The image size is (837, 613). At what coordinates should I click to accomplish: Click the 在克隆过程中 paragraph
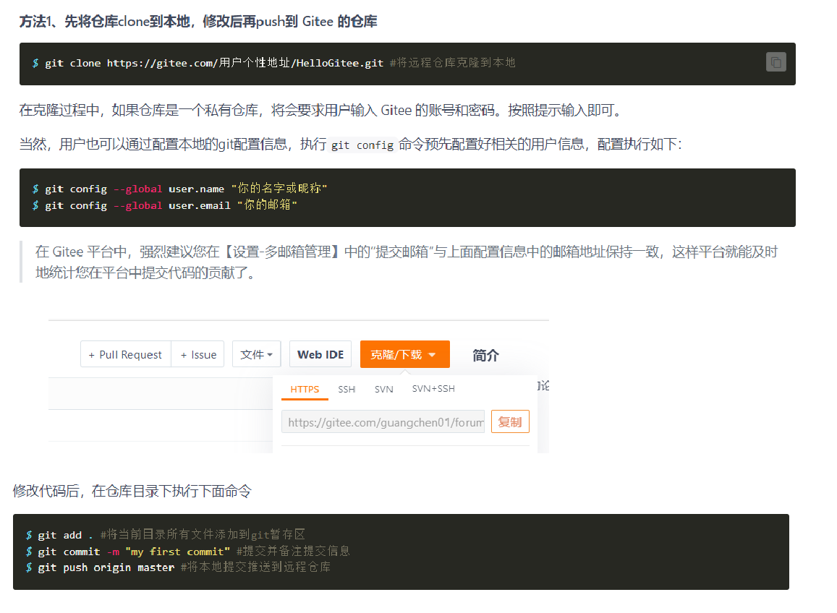coord(320,111)
